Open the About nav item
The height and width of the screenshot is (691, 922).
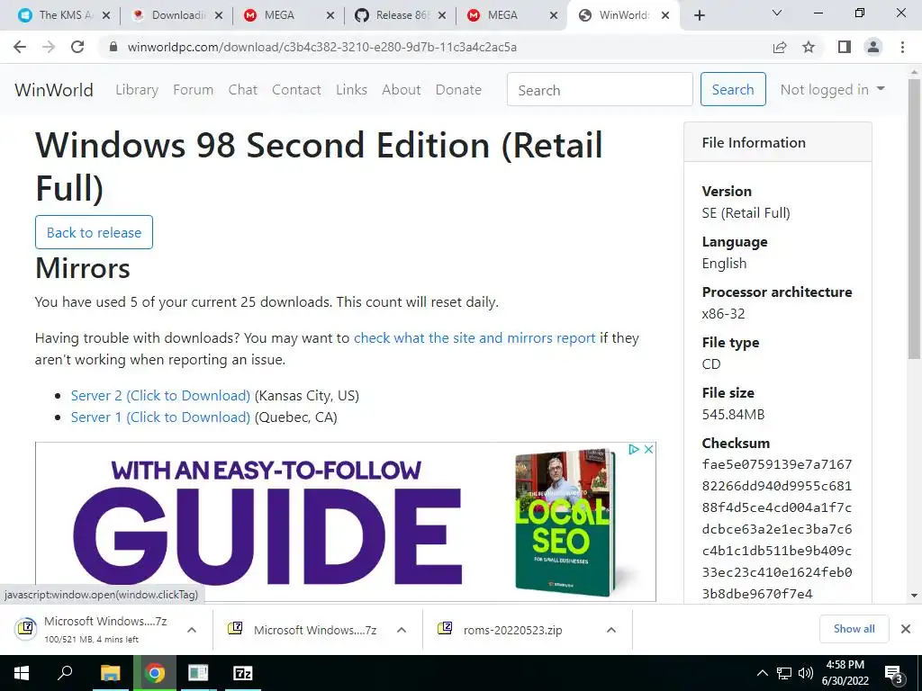(x=402, y=90)
